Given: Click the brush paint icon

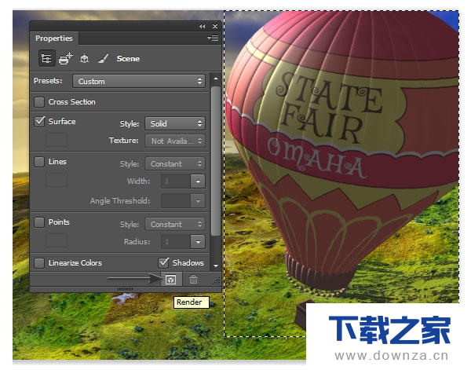Looking at the screenshot, I should click(103, 58).
